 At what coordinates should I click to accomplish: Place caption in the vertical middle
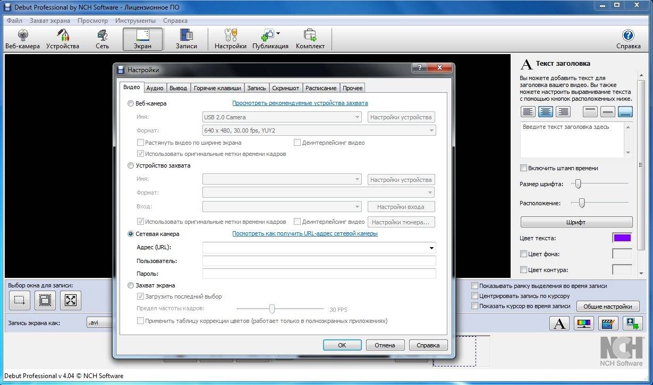point(608,111)
